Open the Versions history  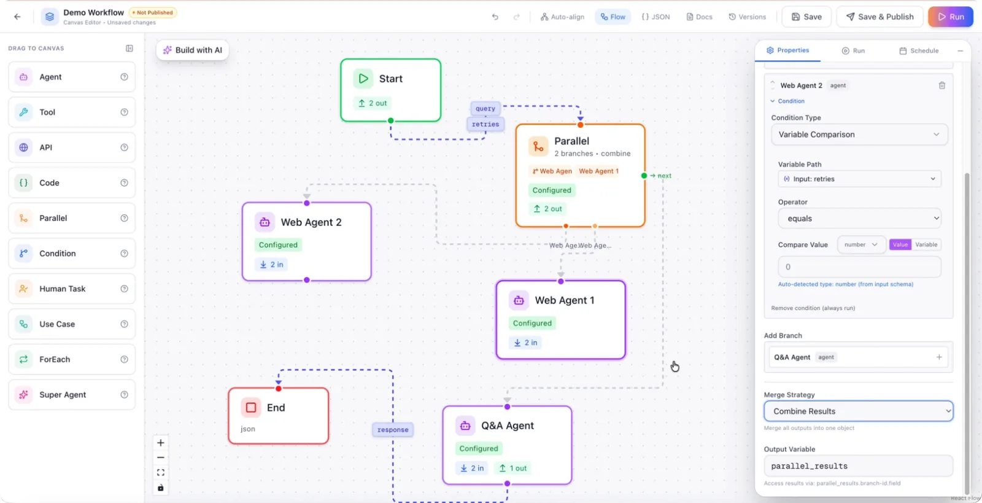click(x=747, y=17)
